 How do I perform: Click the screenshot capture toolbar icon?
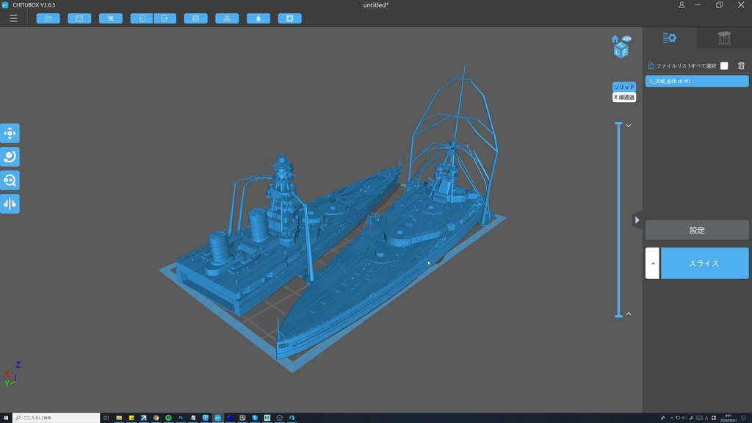(111, 18)
